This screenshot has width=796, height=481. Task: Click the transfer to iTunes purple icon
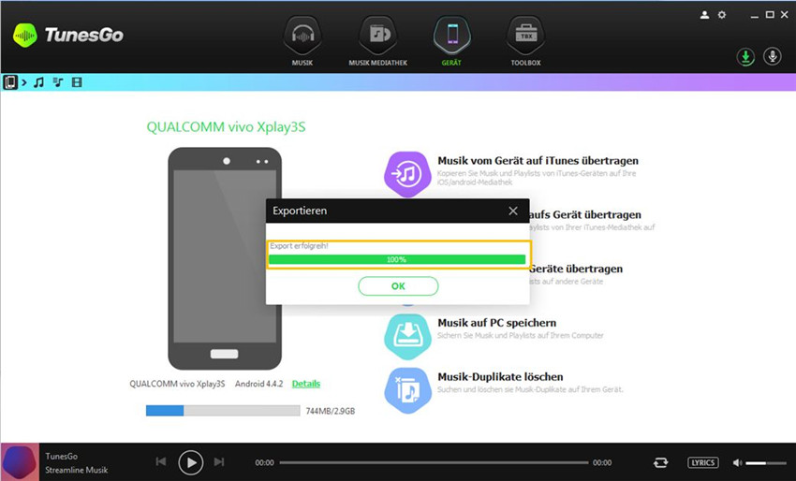point(407,174)
